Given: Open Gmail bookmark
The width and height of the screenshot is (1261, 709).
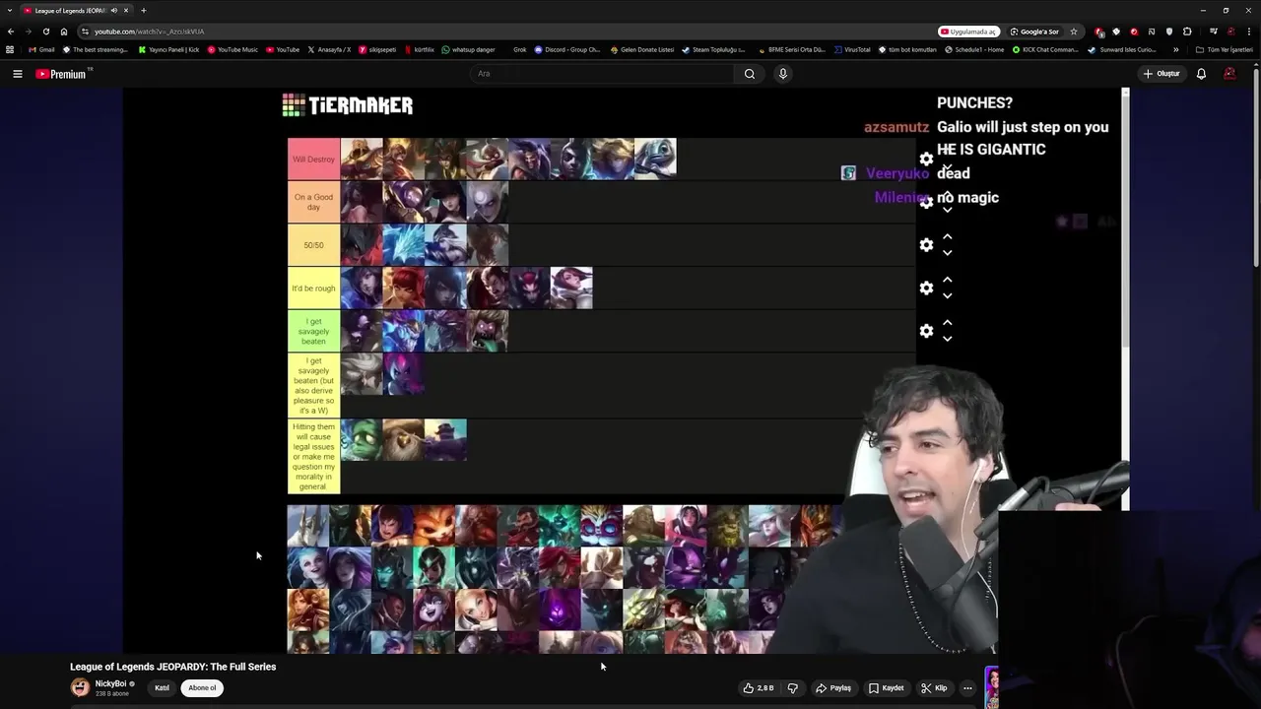Looking at the screenshot, I should [x=41, y=49].
